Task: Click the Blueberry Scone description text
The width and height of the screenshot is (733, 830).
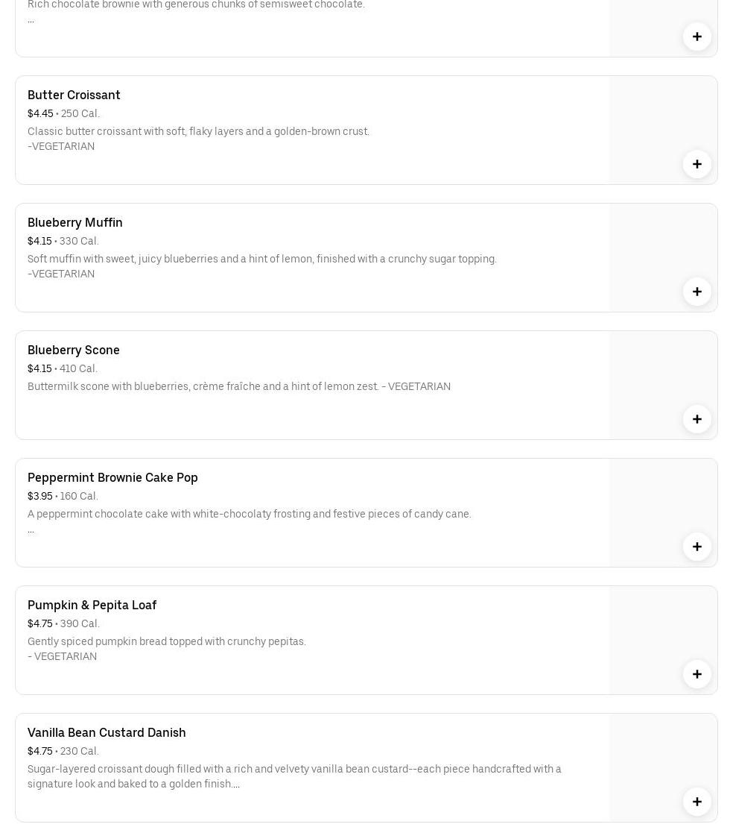Action: 238,386
